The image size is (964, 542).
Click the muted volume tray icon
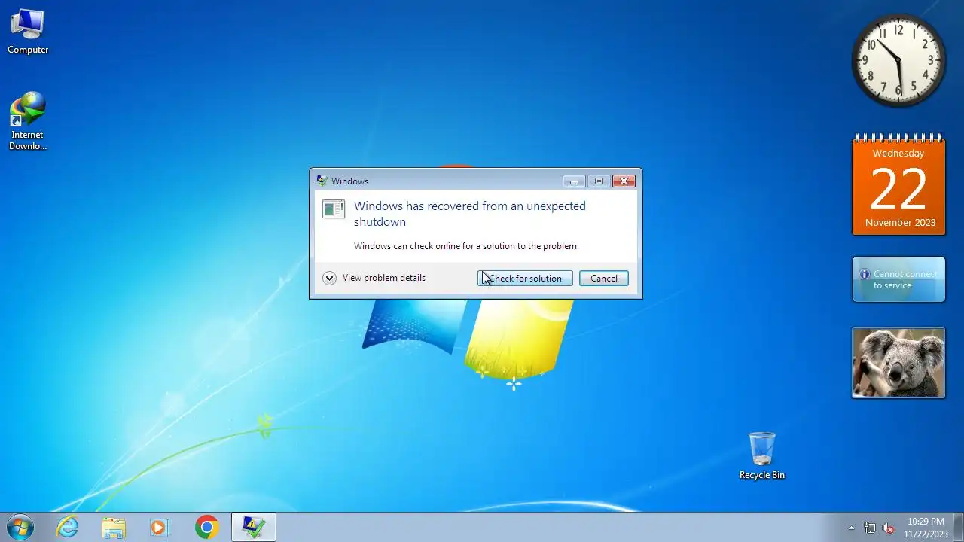888,528
